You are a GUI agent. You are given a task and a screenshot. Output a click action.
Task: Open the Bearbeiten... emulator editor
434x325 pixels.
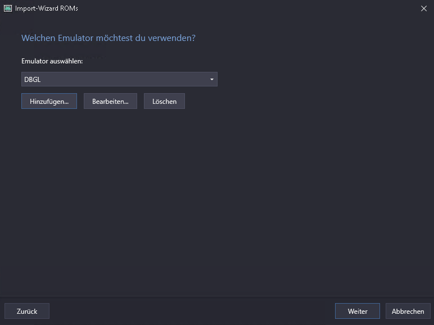click(x=110, y=101)
